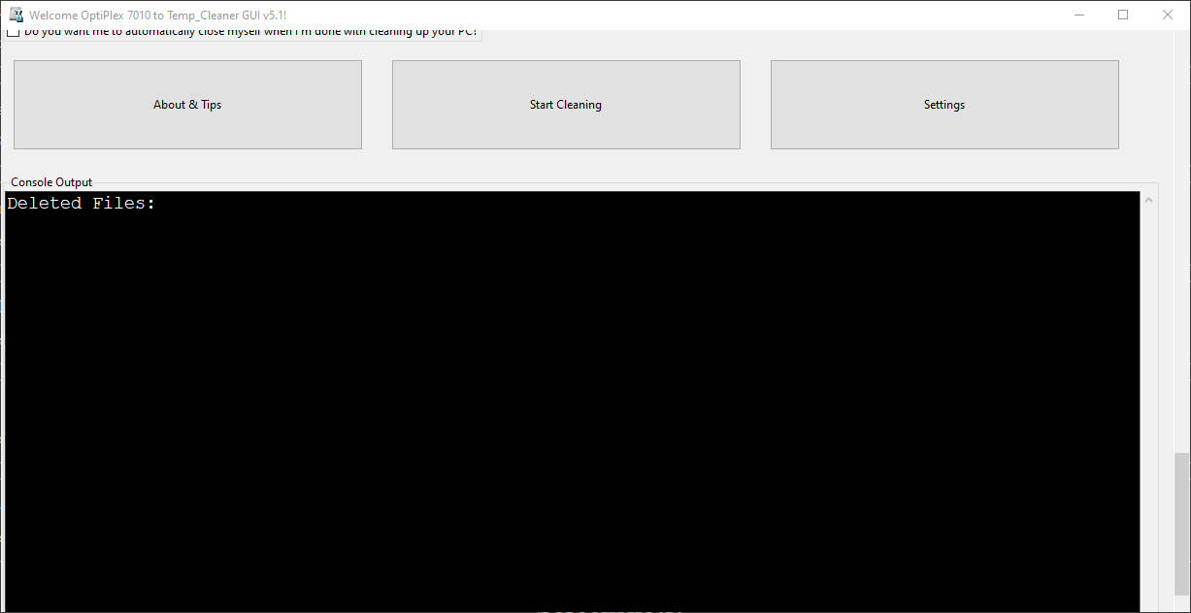
Task: Maximize the Temp_Cleaner GUI window
Action: click(x=1122, y=15)
